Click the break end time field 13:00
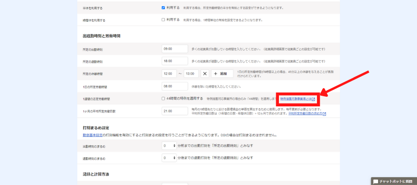The width and height of the screenshot is (417, 185). [191, 74]
